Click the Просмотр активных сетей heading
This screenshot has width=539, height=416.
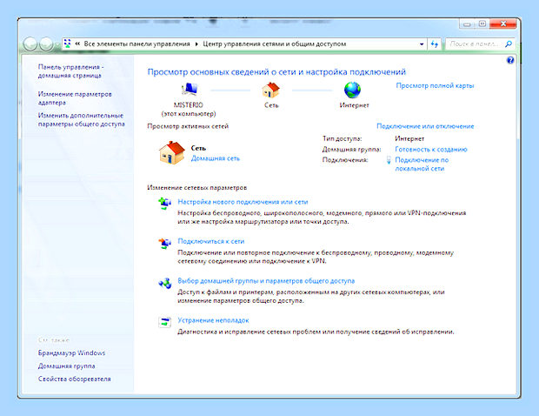pos(188,126)
